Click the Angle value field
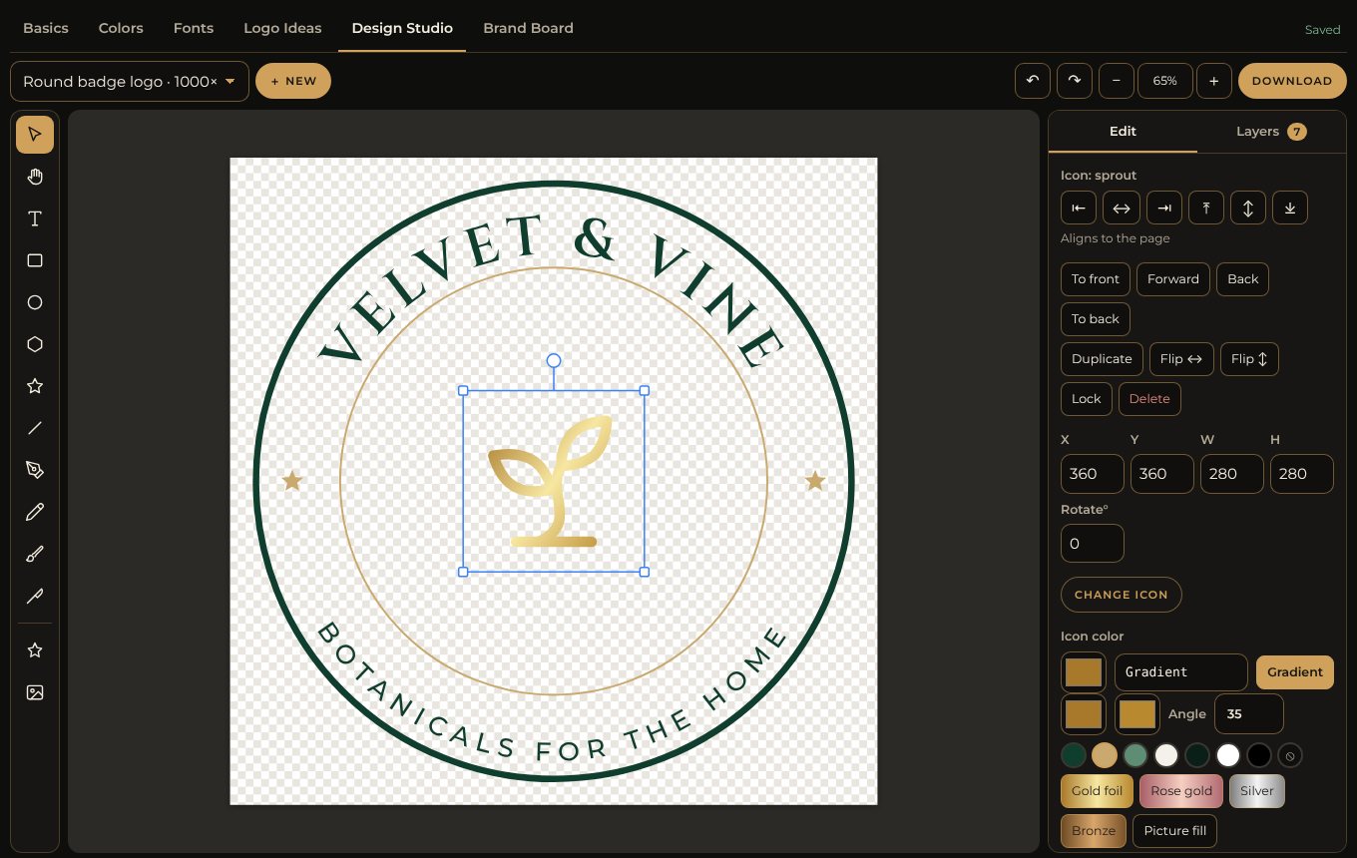 coord(1249,714)
